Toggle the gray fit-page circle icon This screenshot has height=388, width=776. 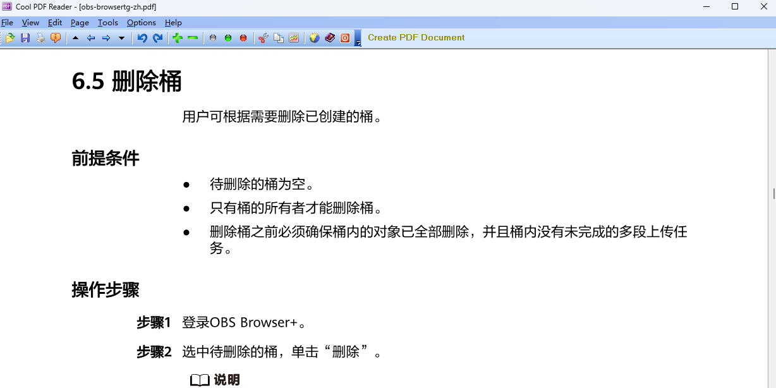coord(212,38)
